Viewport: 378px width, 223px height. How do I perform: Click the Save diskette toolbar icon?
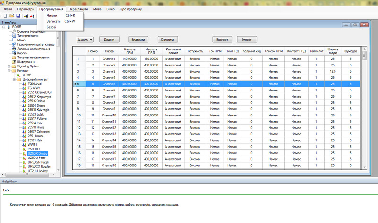18,16
